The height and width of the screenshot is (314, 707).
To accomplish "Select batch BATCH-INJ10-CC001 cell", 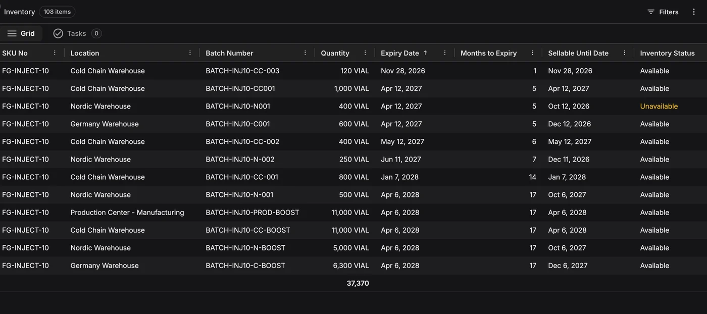I will tap(240, 88).
